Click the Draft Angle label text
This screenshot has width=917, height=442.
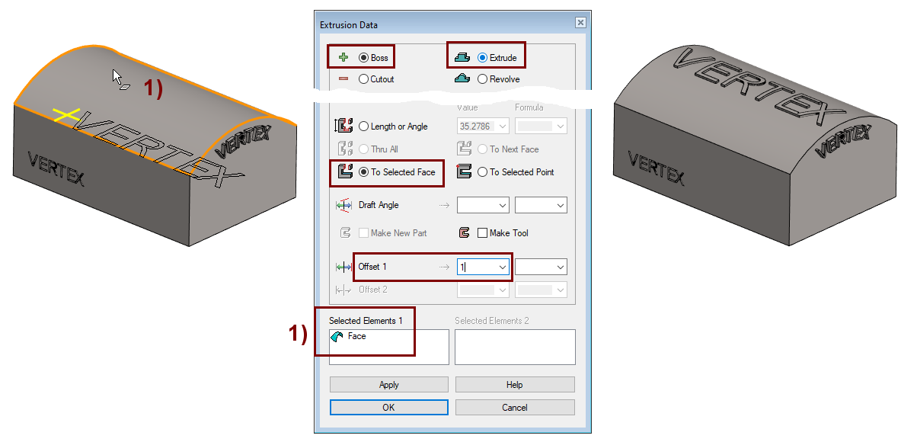[x=379, y=205]
